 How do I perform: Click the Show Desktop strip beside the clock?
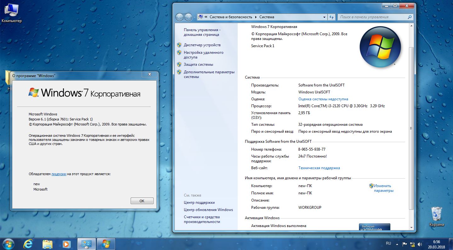click(x=451, y=244)
